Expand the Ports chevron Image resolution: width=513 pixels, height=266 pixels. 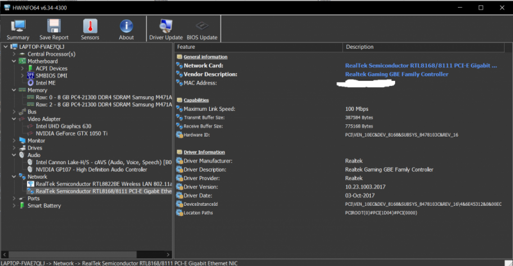pos(14,198)
